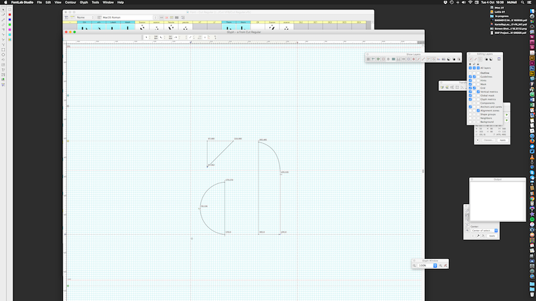Open the 100% zoom dropdown arrow
This screenshot has width=536, height=301.
coord(435,266)
